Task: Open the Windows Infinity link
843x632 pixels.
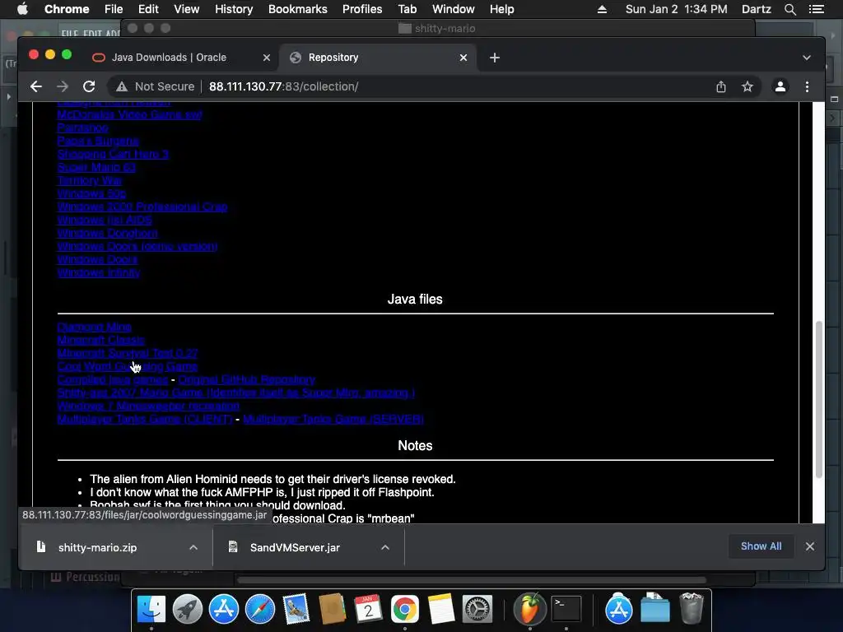Action: pyautogui.click(x=99, y=272)
